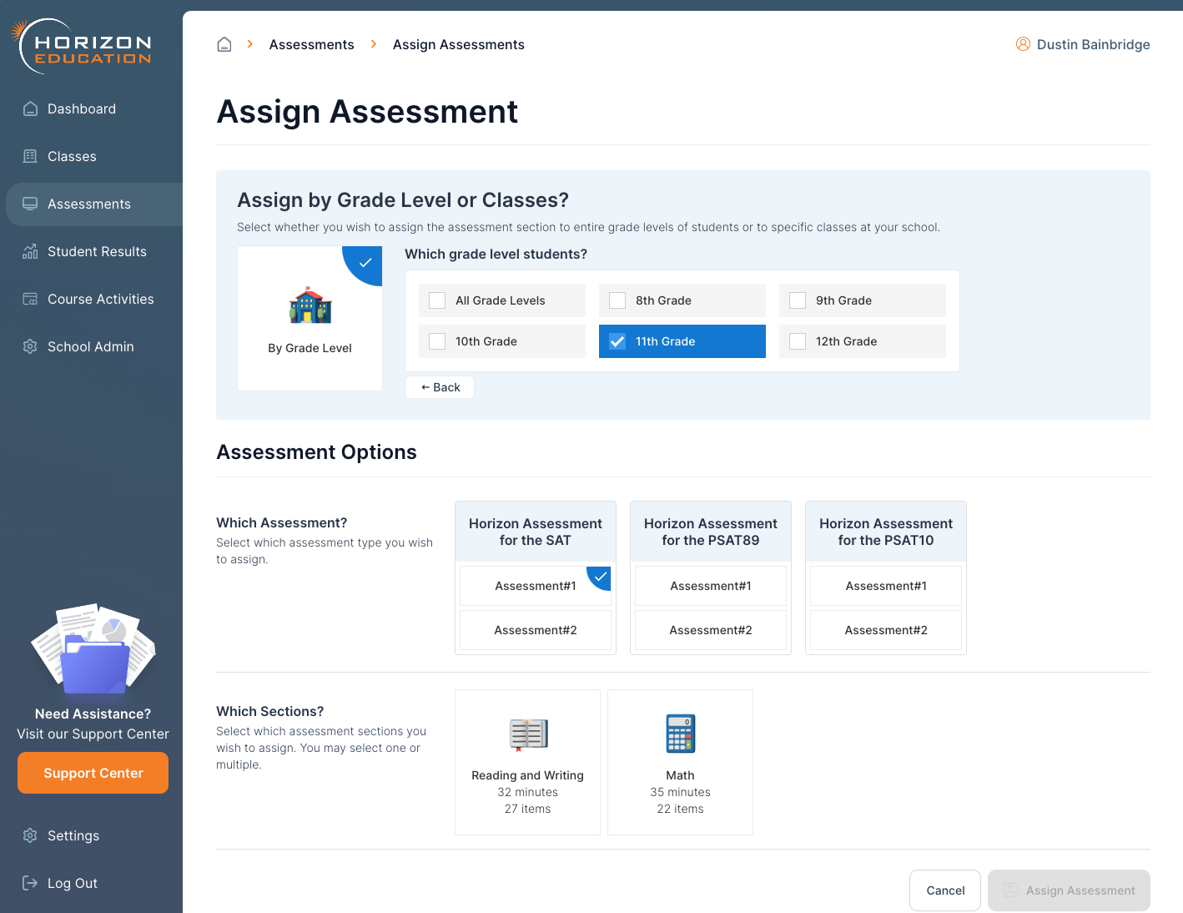
Task: Uncheck the 11th Grade selection
Action: [x=617, y=340]
